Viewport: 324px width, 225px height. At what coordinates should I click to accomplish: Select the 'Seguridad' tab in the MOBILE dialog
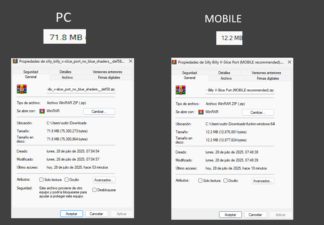point(189,73)
